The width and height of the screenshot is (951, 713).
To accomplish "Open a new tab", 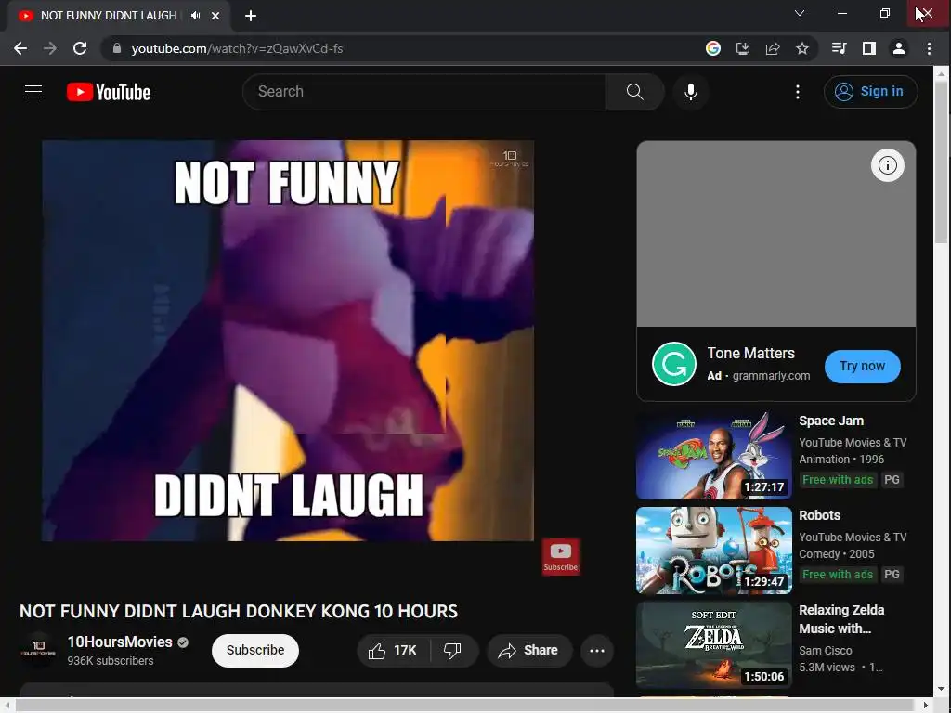I will point(251,16).
